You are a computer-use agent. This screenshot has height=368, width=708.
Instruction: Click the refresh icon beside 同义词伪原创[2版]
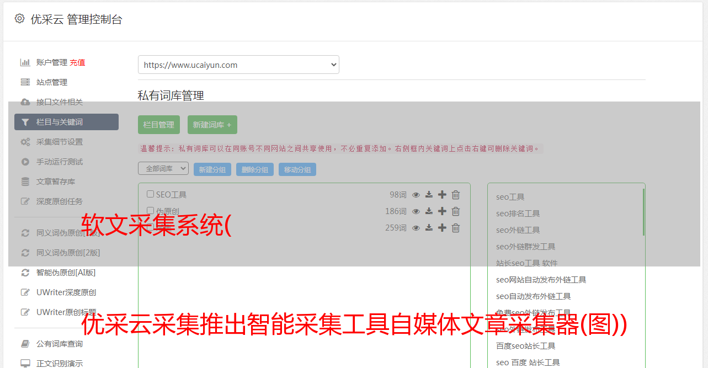(25, 253)
